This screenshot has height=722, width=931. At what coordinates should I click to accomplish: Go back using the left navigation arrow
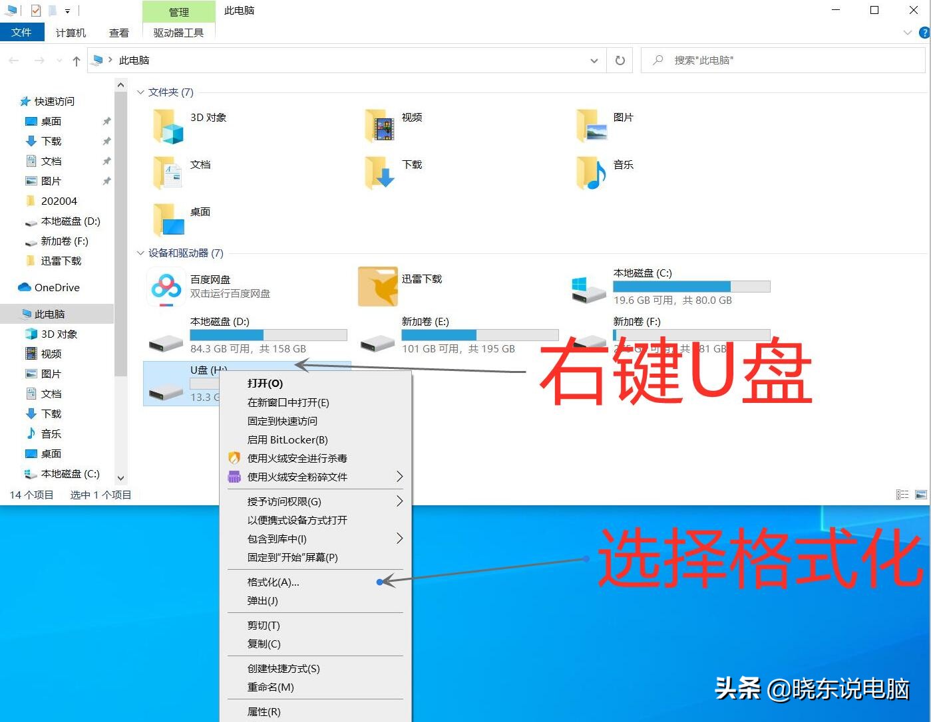pyautogui.click(x=13, y=60)
